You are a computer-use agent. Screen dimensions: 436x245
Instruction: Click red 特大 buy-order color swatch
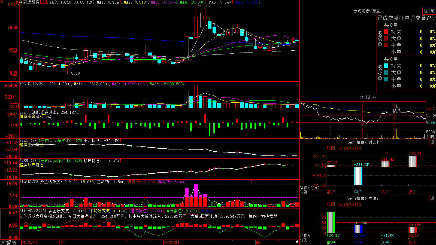click(x=386, y=32)
